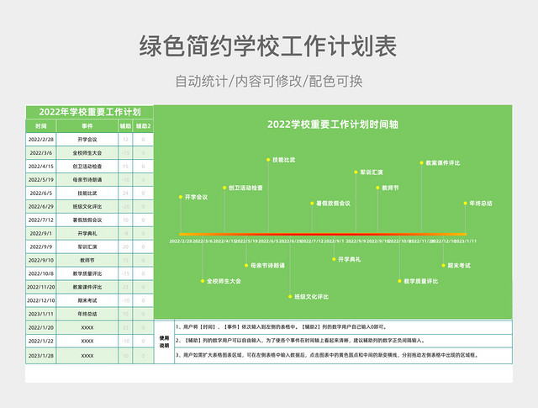The height and width of the screenshot is (408, 538).
Task: Click the 事件 column header
Action: coord(87,126)
